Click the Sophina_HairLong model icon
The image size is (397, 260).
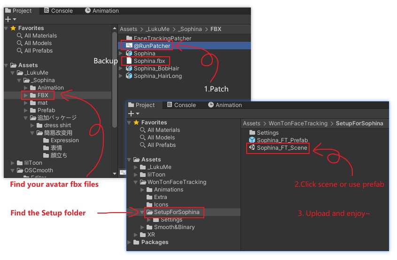pos(129,76)
